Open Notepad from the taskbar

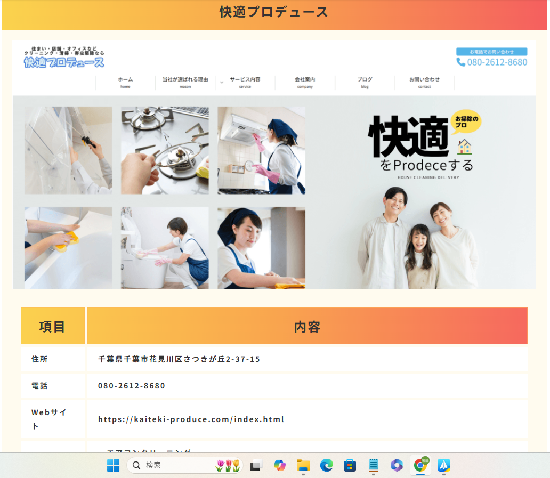tap(373, 466)
